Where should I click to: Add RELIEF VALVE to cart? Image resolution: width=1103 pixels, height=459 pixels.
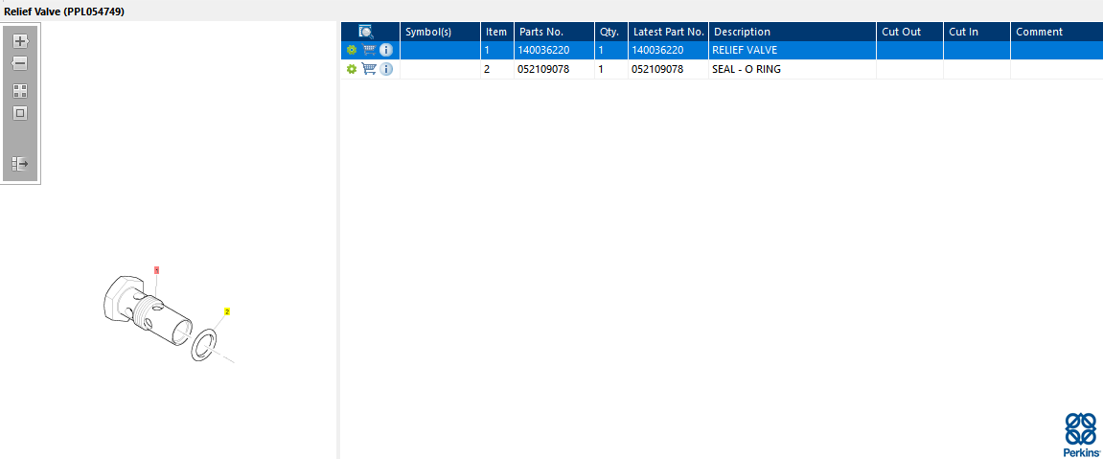[x=369, y=50]
